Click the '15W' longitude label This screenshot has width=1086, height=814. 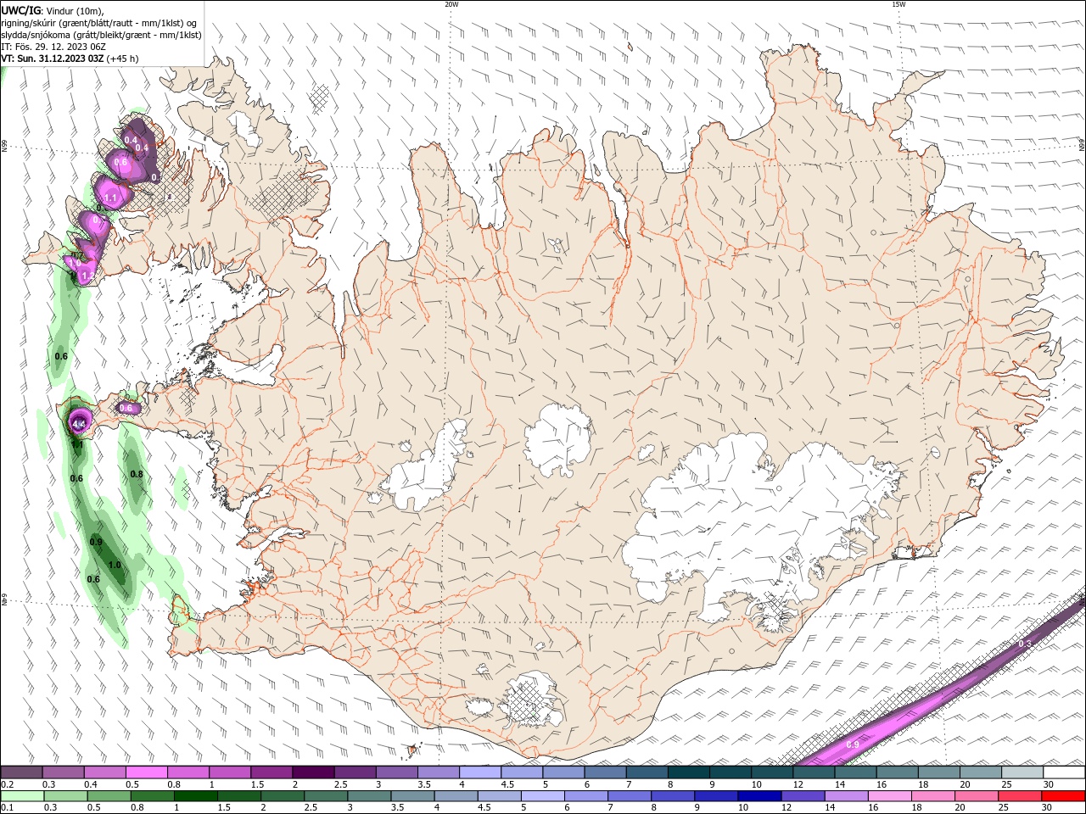898,4
